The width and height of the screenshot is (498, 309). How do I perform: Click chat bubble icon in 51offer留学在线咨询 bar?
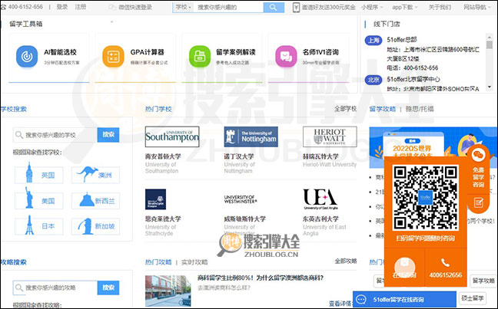pyautogui.click(x=361, y=300)
